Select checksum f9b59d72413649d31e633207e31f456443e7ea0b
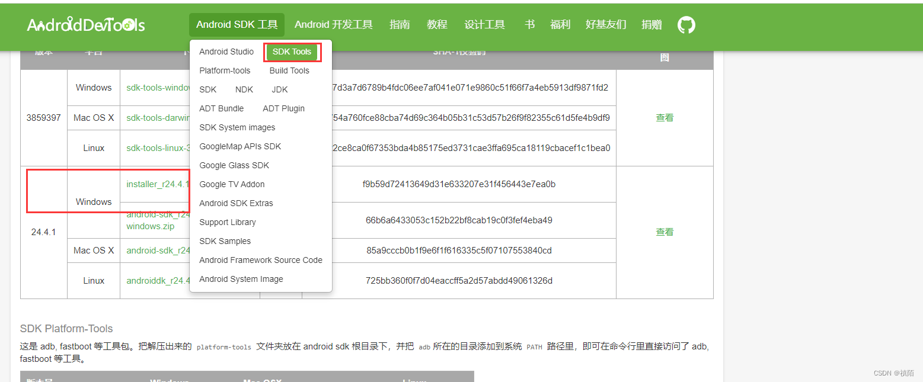 pyautogui.click(x=459, y=184)
